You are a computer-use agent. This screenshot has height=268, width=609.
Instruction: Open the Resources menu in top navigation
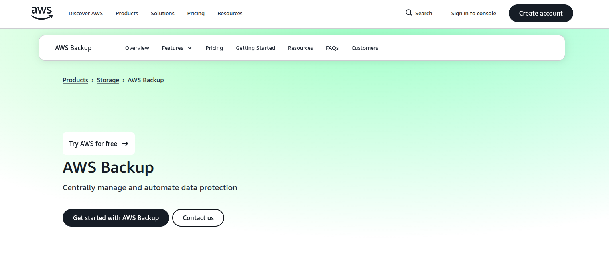point(230,13)
